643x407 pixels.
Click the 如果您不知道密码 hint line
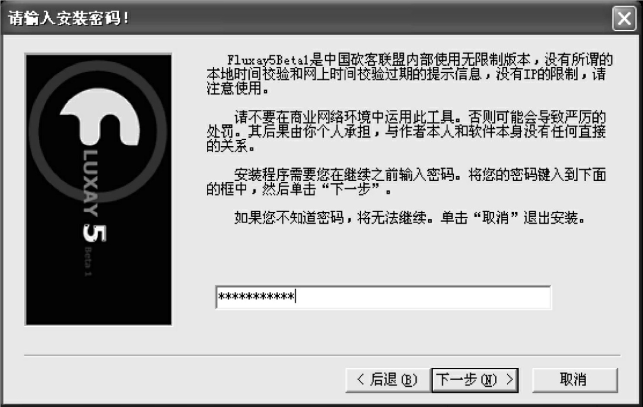pyautogui.click(x=409, y=218)
